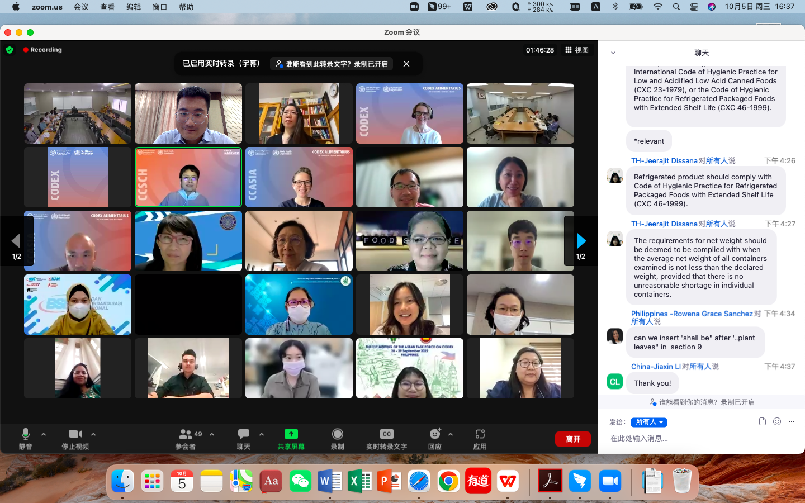Open the apps (应用) icon

(x=480, y=434)
